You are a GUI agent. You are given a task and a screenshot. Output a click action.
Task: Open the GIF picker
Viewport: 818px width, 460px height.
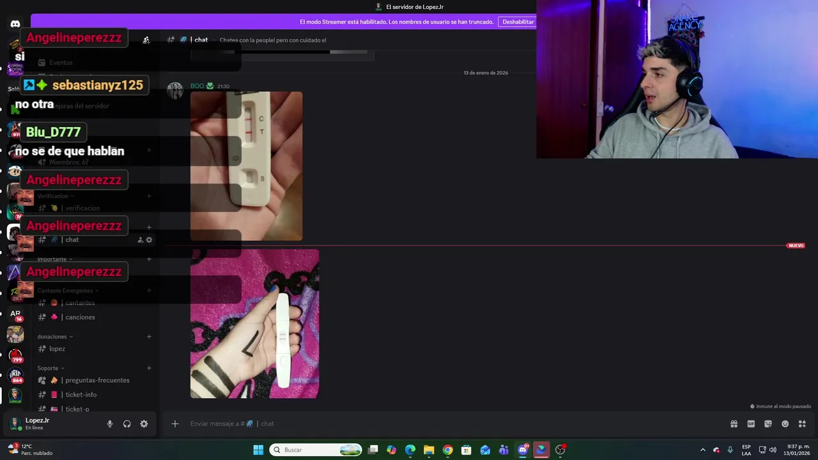click(x=751, y=424)
